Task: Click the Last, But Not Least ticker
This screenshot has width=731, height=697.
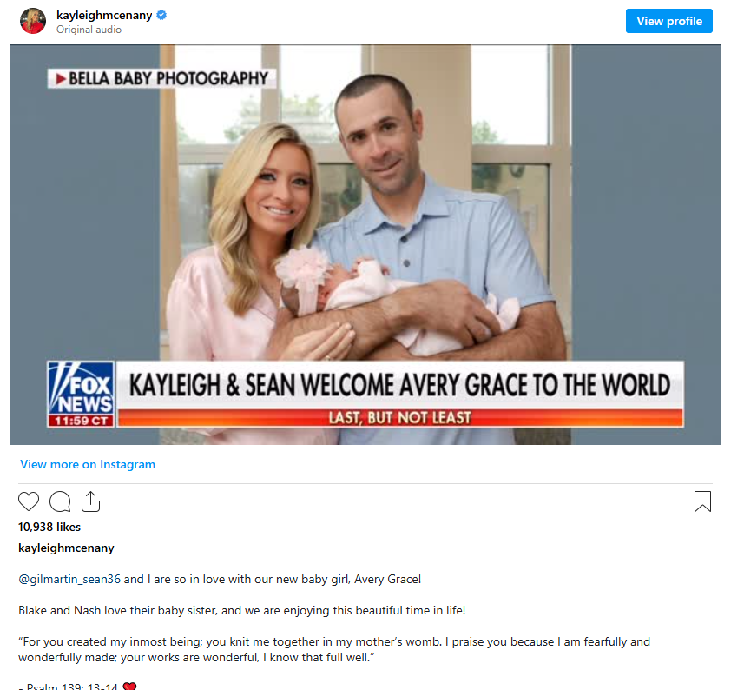Action: tap(400, 417)
